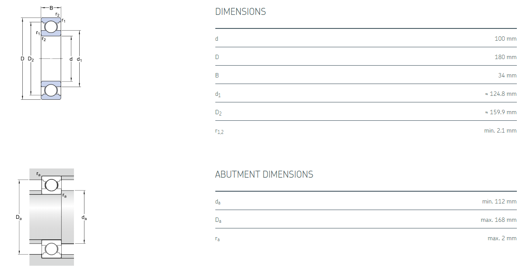This screenshot has width=530, height=277.
Task: Click the ABUTMENT DIMENSIONS section heading
Action: pos(264,175)
